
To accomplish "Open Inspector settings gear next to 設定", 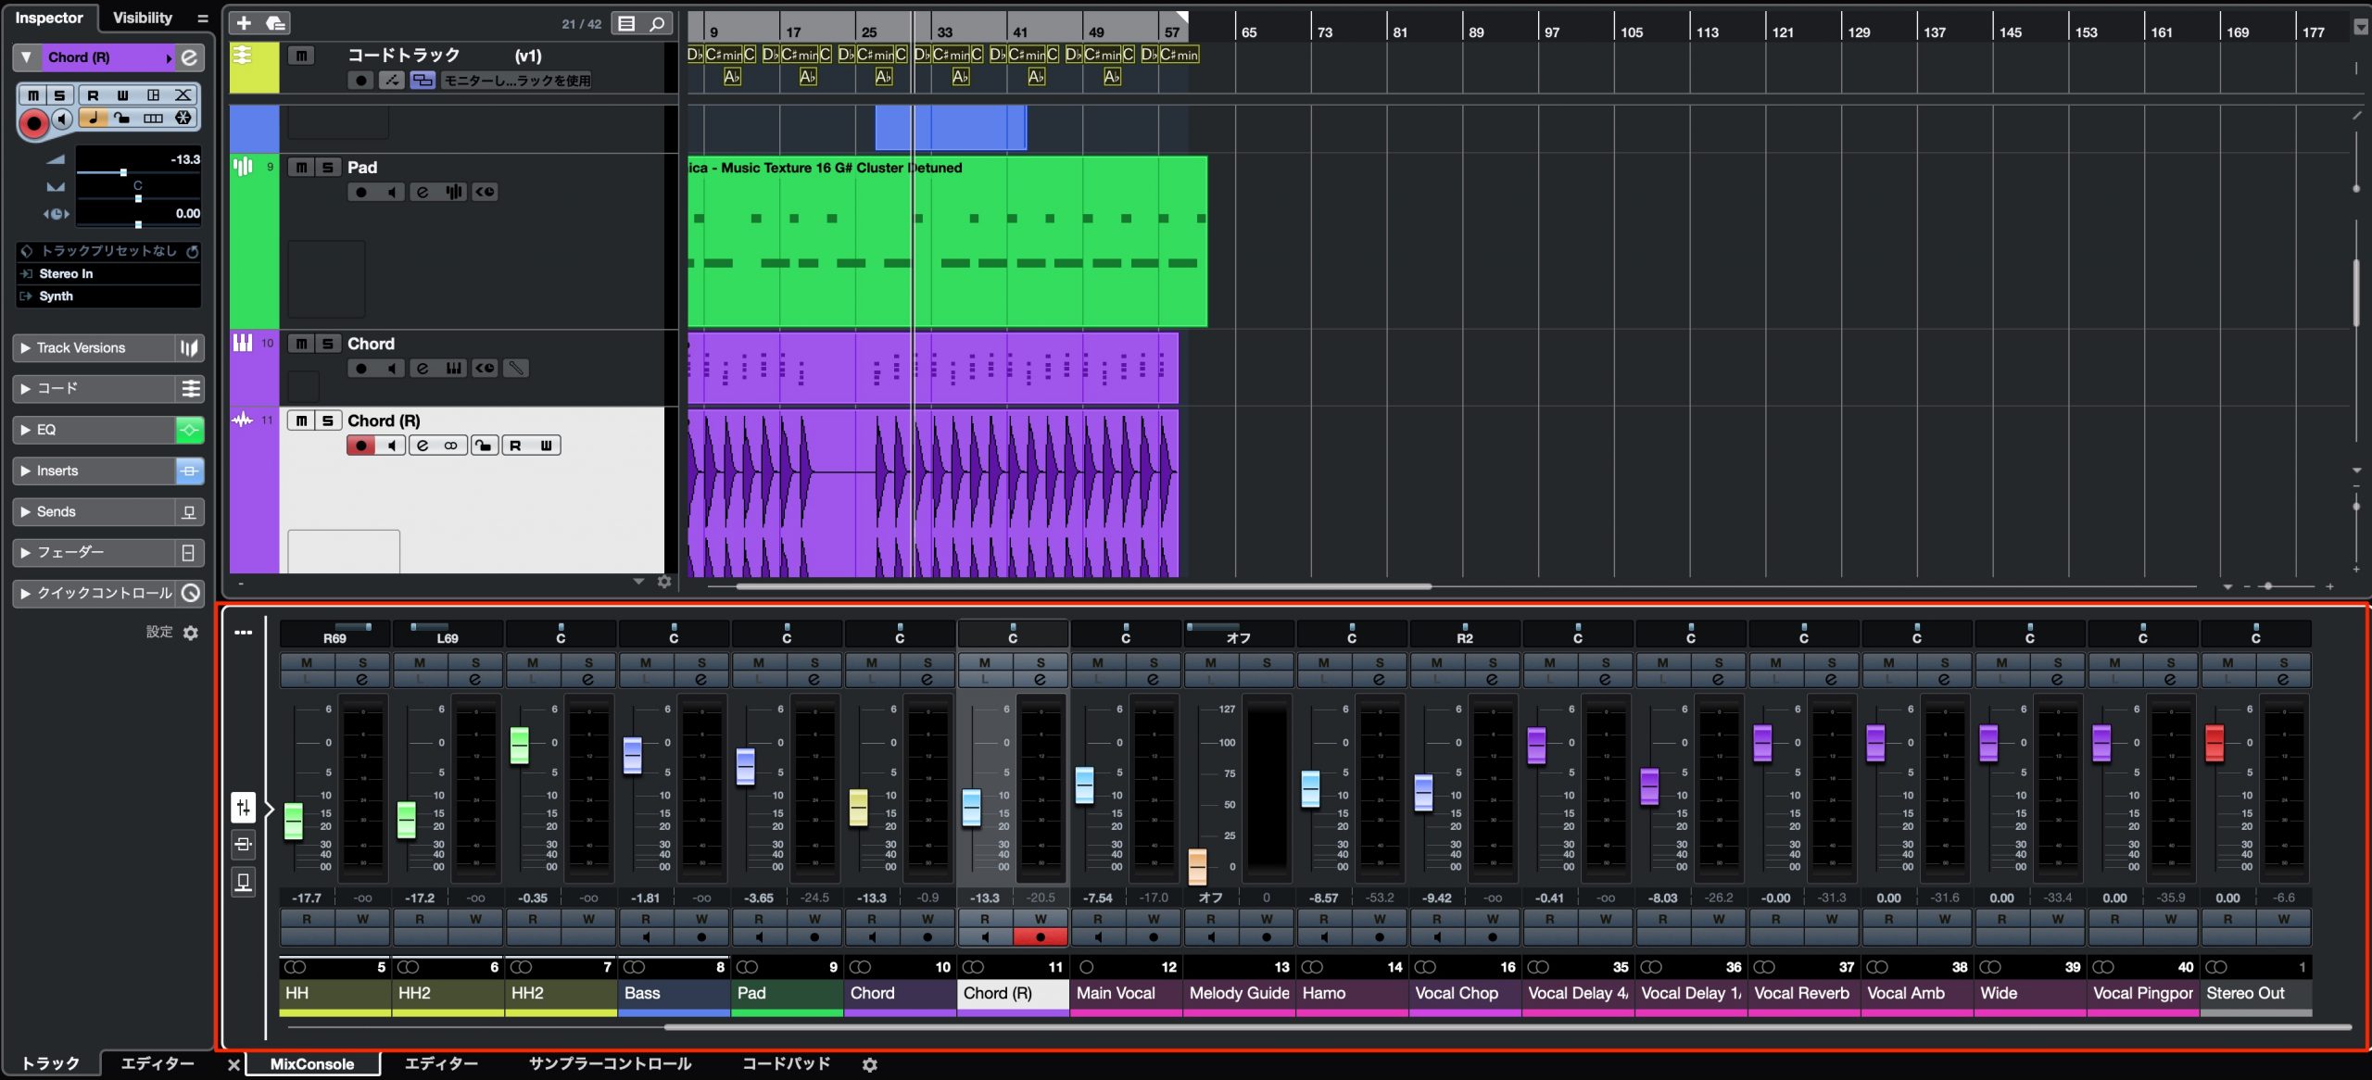I will tap(191, 633).
